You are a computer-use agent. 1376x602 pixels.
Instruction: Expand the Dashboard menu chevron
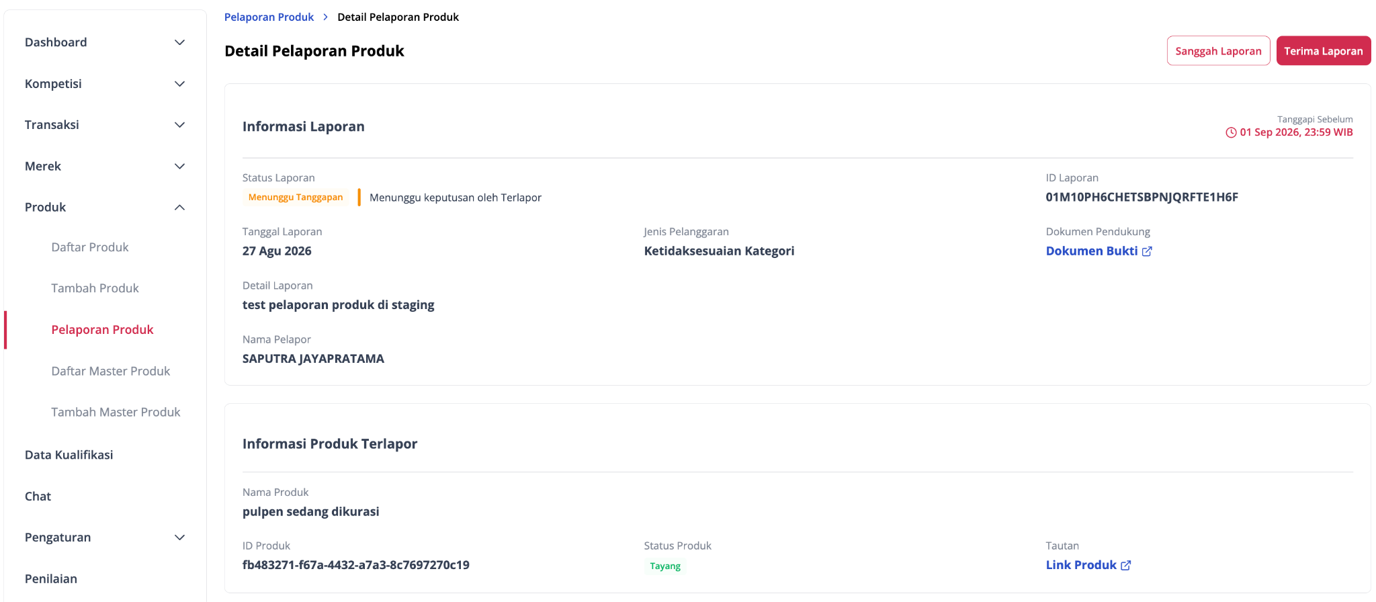(179, 42)
